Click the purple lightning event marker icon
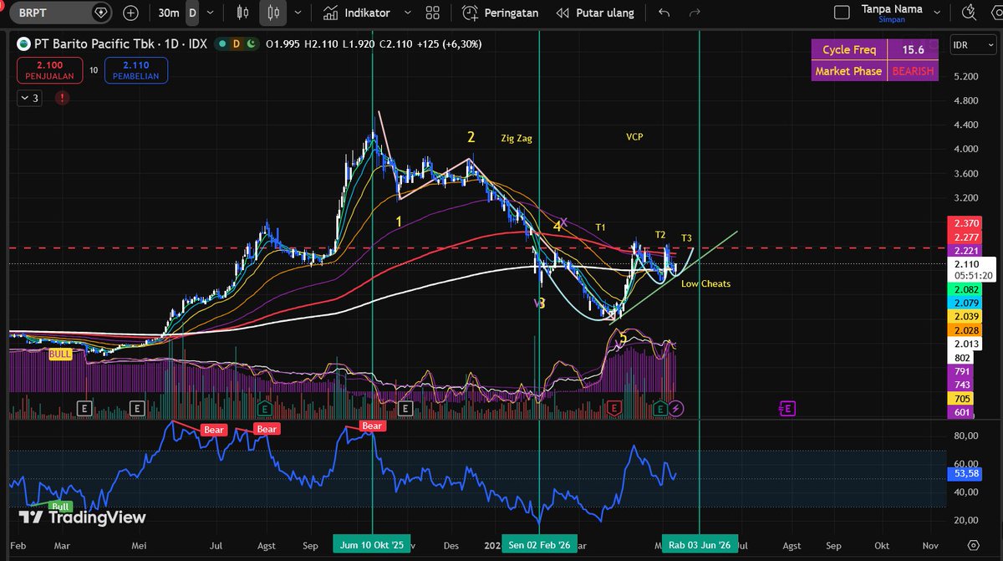Image resolution: width=1003 pixels, height=561 pixels. [678, 408]
